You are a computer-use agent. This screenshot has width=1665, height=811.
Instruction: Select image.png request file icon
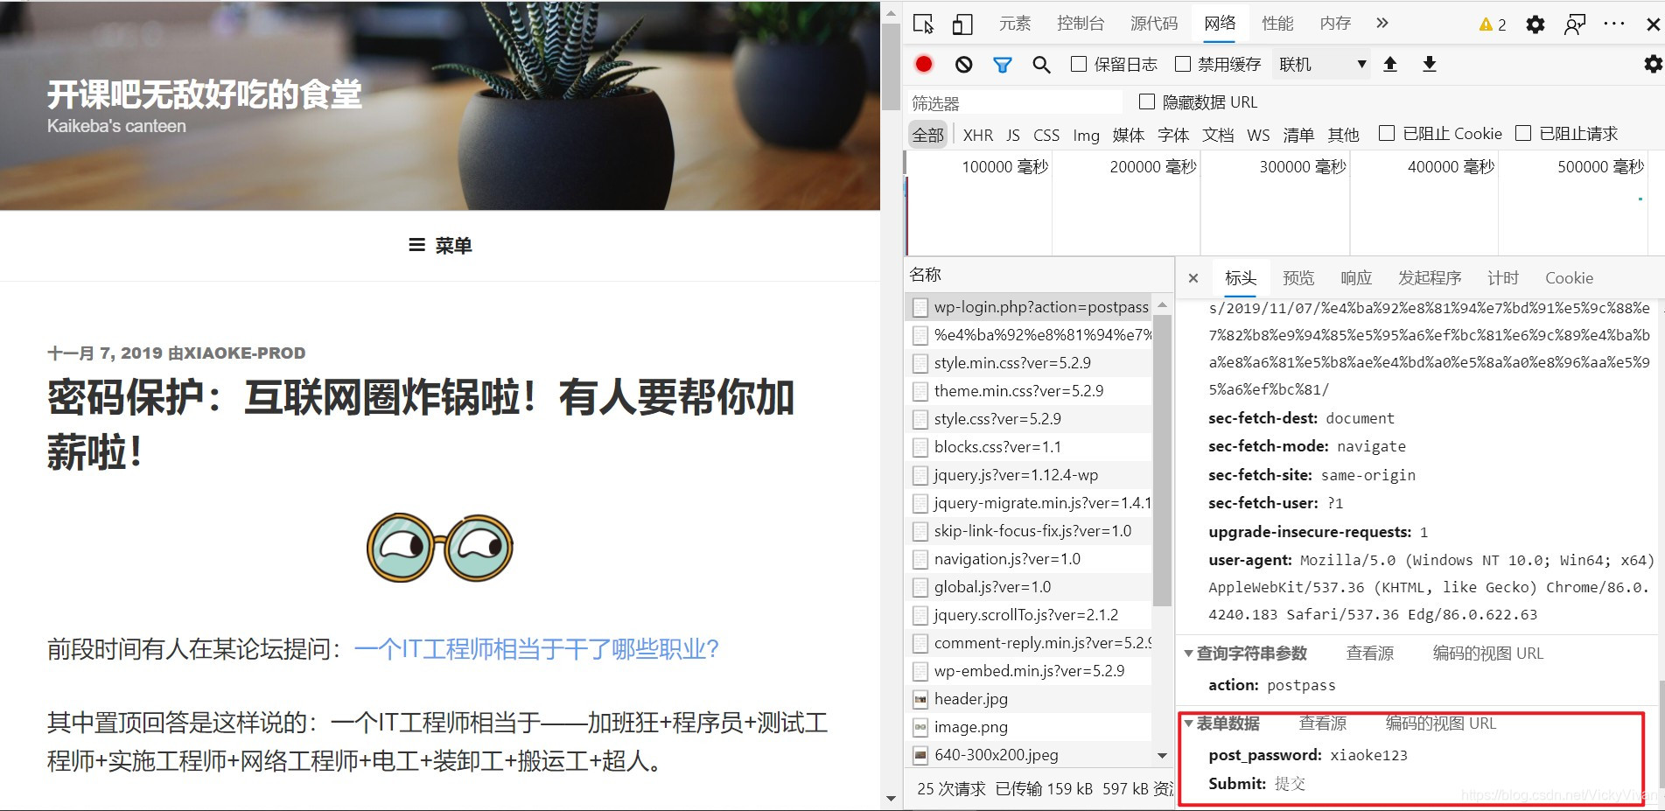point(920,727)
